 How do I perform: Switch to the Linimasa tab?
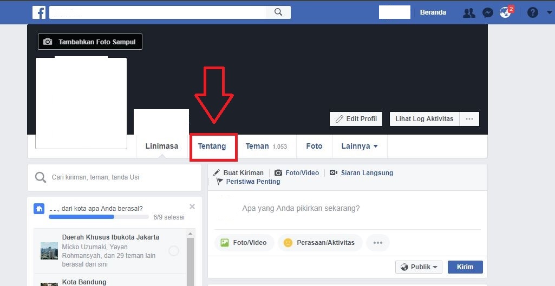tap(162, 146)
